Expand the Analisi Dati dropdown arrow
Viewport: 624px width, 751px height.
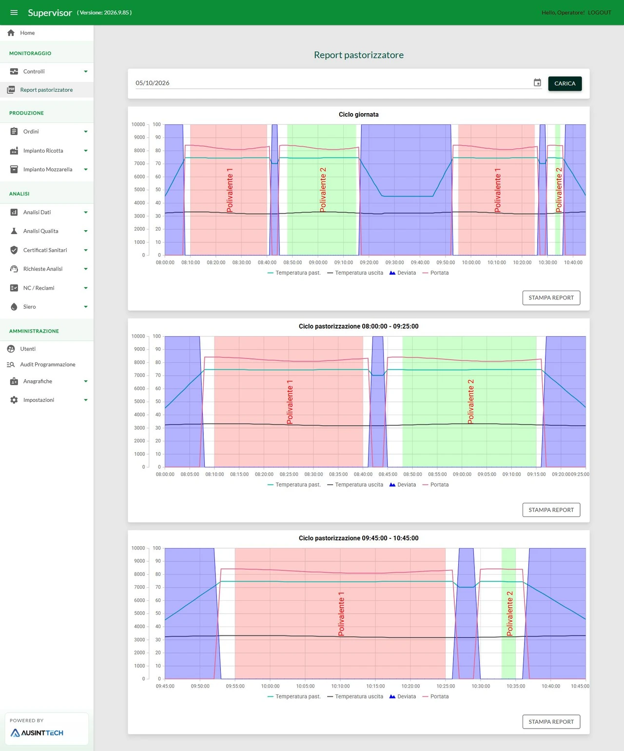pyautogui.click(x=86, y=213)
